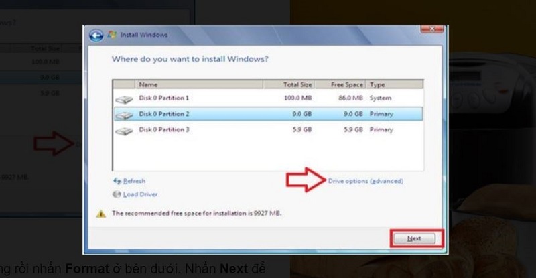
Task: Click the 86.0 MB free space value
Action: (350, 98)
